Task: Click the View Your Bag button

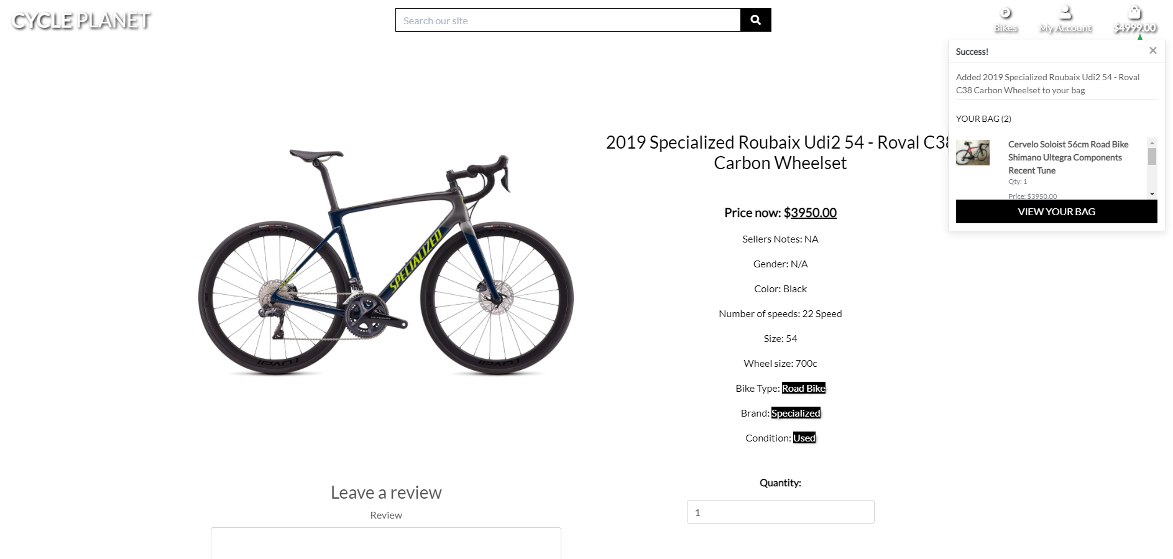Action: pos(1056,211)
